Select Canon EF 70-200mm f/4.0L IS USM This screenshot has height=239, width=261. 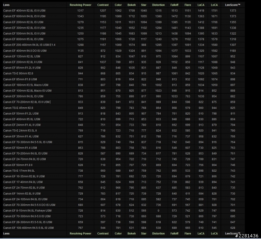25,153
